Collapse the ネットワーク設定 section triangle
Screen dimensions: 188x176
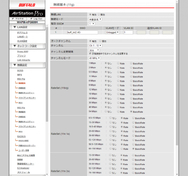click(15, 46)
